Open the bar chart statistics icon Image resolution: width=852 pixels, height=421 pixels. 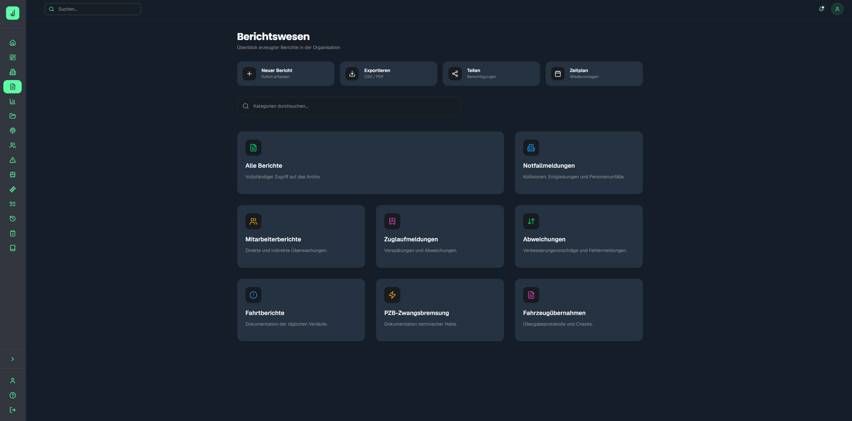click(13, 102)
